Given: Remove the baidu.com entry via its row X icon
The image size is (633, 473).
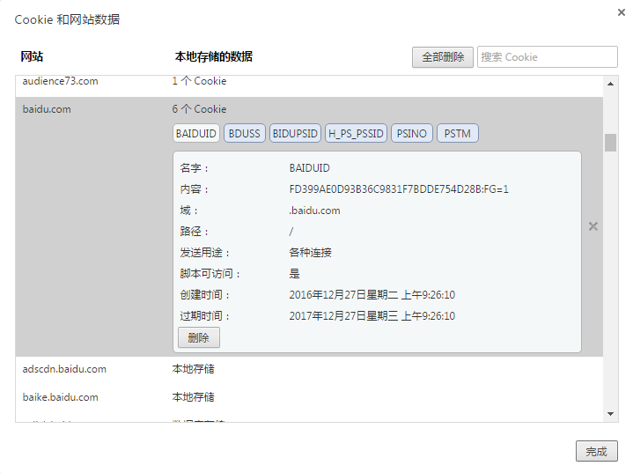Looking at the screenshot, I should click(593, 226).
